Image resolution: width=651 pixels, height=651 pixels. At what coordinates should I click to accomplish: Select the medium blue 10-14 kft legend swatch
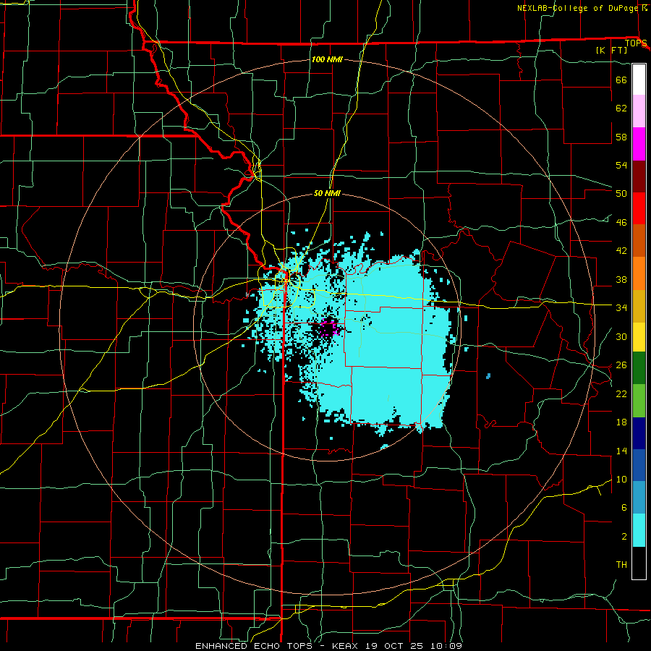[639, 465]
